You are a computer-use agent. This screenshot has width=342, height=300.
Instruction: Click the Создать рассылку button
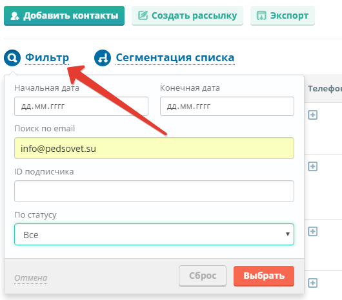tap(187, 15)
